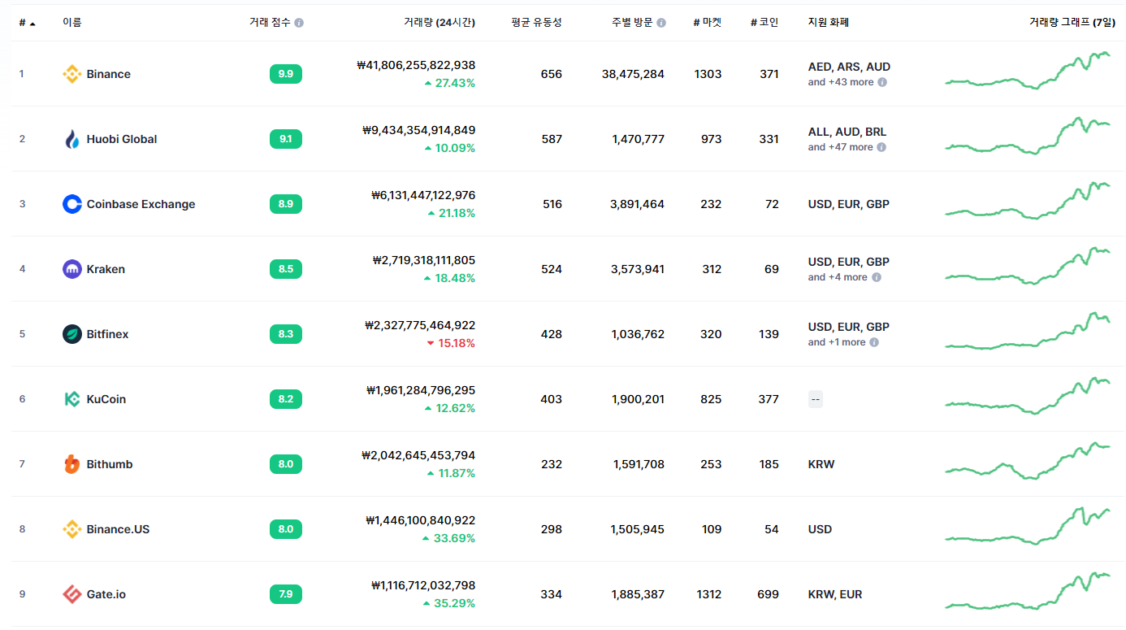Sort by # 코인 column header
Image resolution: width=1126 pixels, height=630 pixels.
(764, 23)
